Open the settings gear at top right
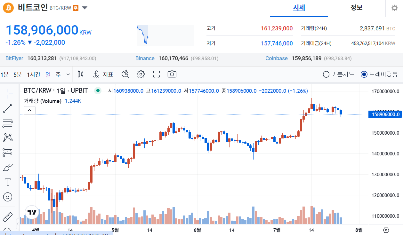 point(395,8)
